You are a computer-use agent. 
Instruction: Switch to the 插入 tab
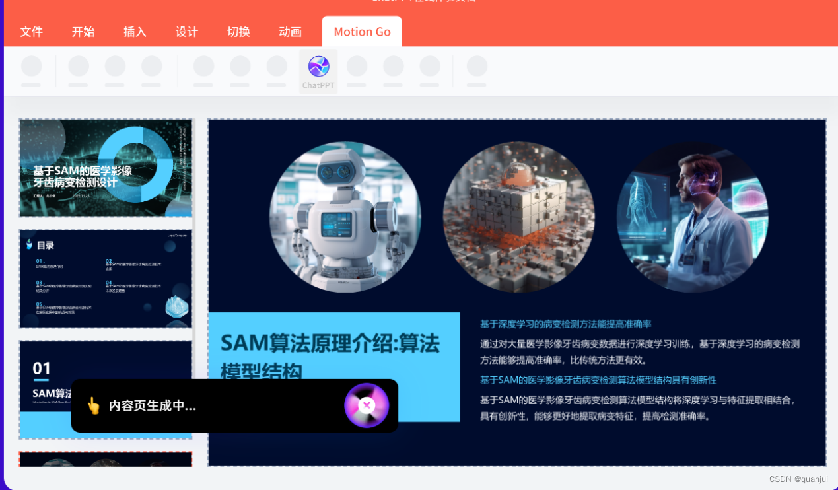coord(135,32)
